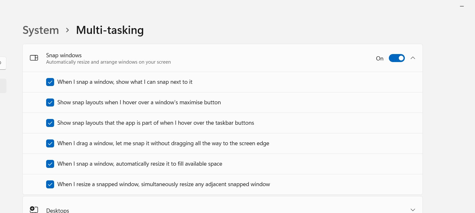Turn off the Snap windows toggle
The width and height of the screenshot is (475, 213).
(x=397, y=58)
